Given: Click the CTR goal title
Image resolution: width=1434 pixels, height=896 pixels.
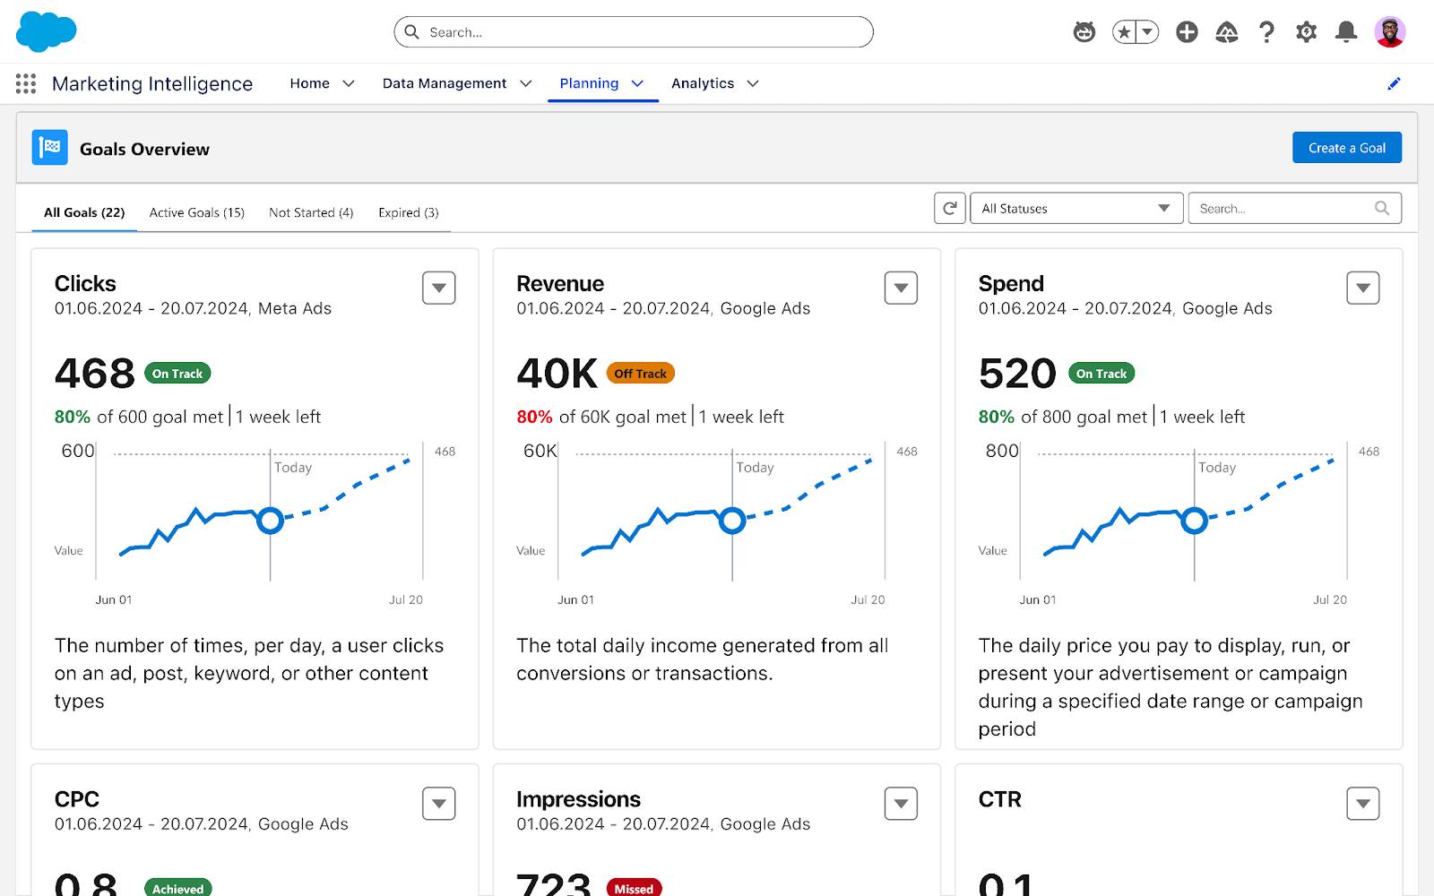Looking at the screenshot, I should click(999, 799).
